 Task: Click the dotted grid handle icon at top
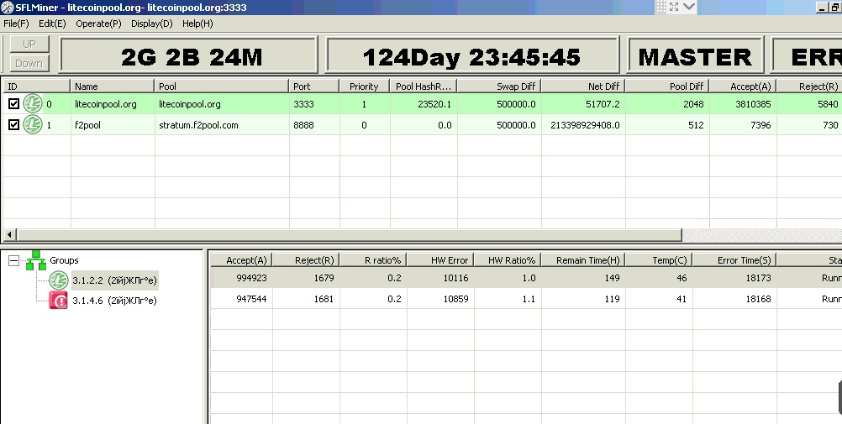tap(660, 7)
